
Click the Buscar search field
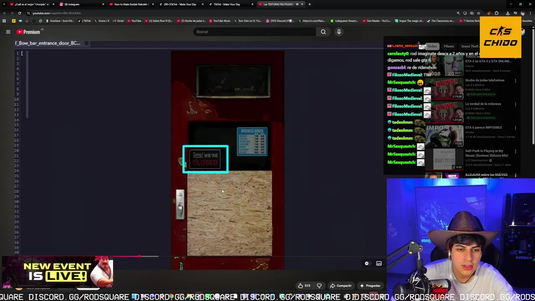pyautogui.click(x=255, y=32)
